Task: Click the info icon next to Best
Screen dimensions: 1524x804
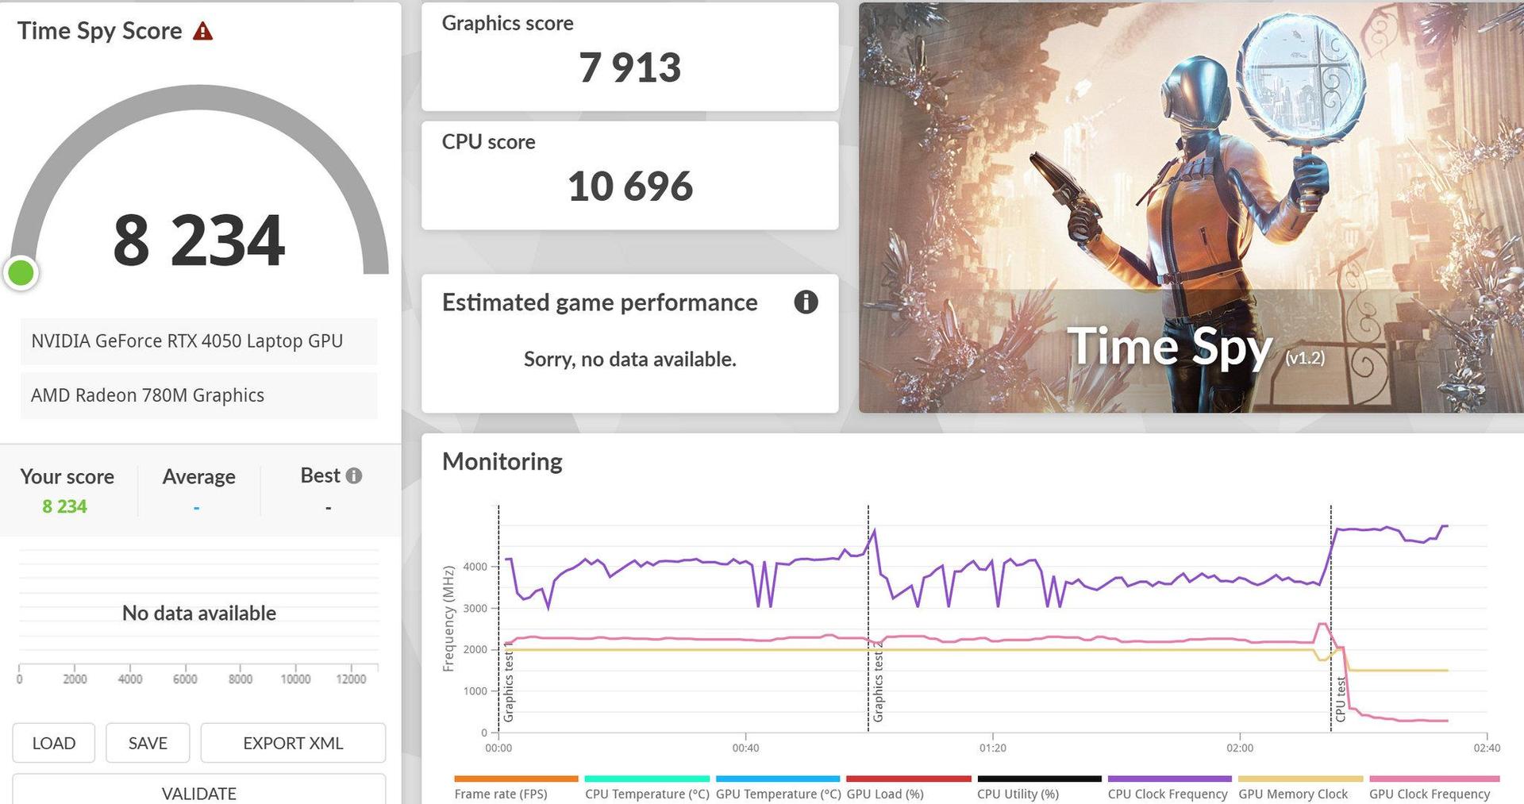Action: pyautogui.click(x=354, y=475)
